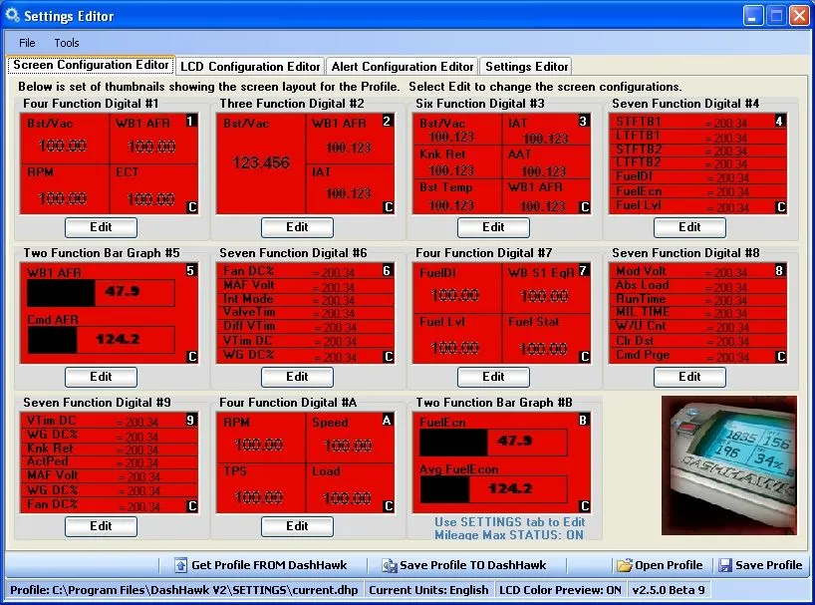The image size is (815, 605).
Task: Open the Tools menu
Action: tap(67, 43)
